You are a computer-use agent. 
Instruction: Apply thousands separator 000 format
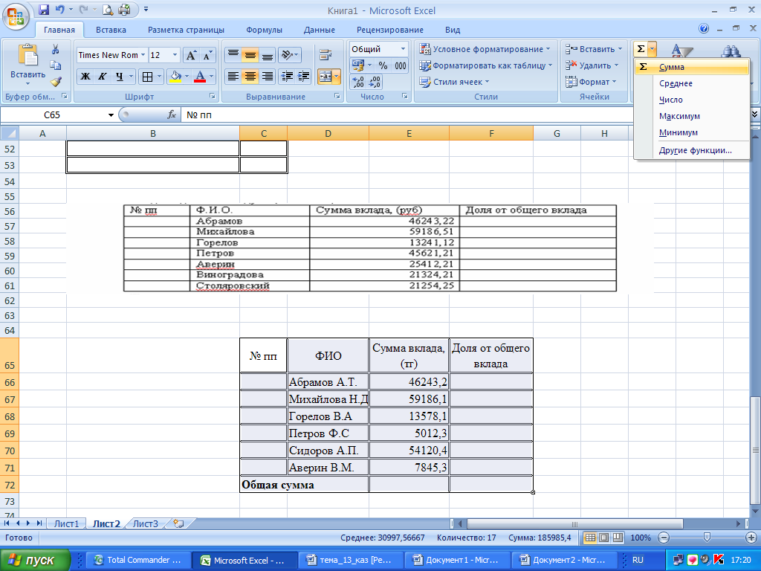pyautogui.click(x=401, y=65)
